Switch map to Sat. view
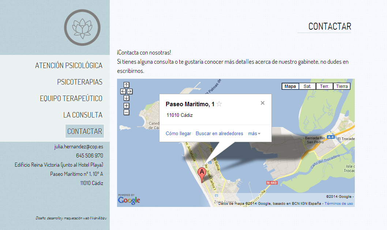The height and width of the screenshot is (230, 387). pyautogui.click(x=307, y=86)
